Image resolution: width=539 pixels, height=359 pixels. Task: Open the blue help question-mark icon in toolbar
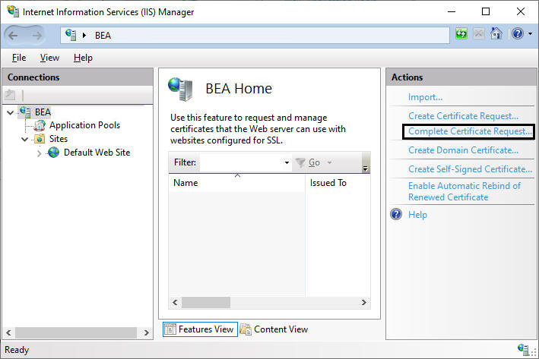[518, 33]
